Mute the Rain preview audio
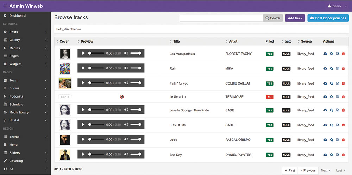 coord(126,68)
